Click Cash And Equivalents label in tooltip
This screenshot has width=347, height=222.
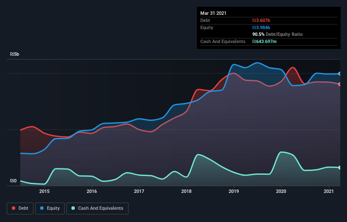tap(223, 41)
